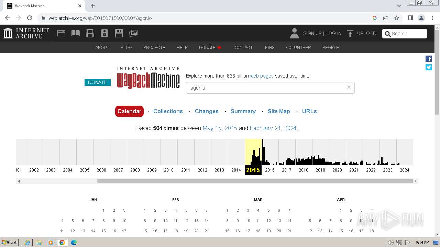Switch to the URLs tab
This screenshot has width=440, height=247.
pos(309,111)
